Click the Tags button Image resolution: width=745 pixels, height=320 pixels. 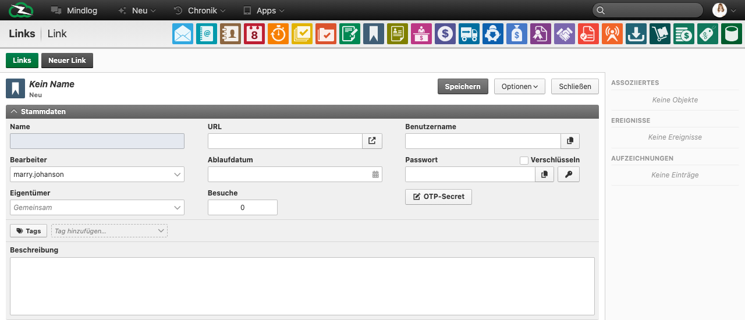[29, 231]
